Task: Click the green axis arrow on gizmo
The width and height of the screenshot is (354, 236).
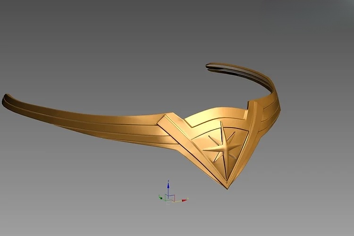Action: coord(160,198)
